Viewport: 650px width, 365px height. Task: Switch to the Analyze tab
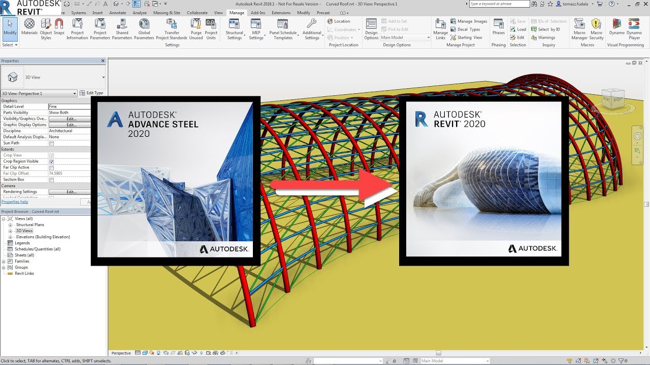pos(140,13)
